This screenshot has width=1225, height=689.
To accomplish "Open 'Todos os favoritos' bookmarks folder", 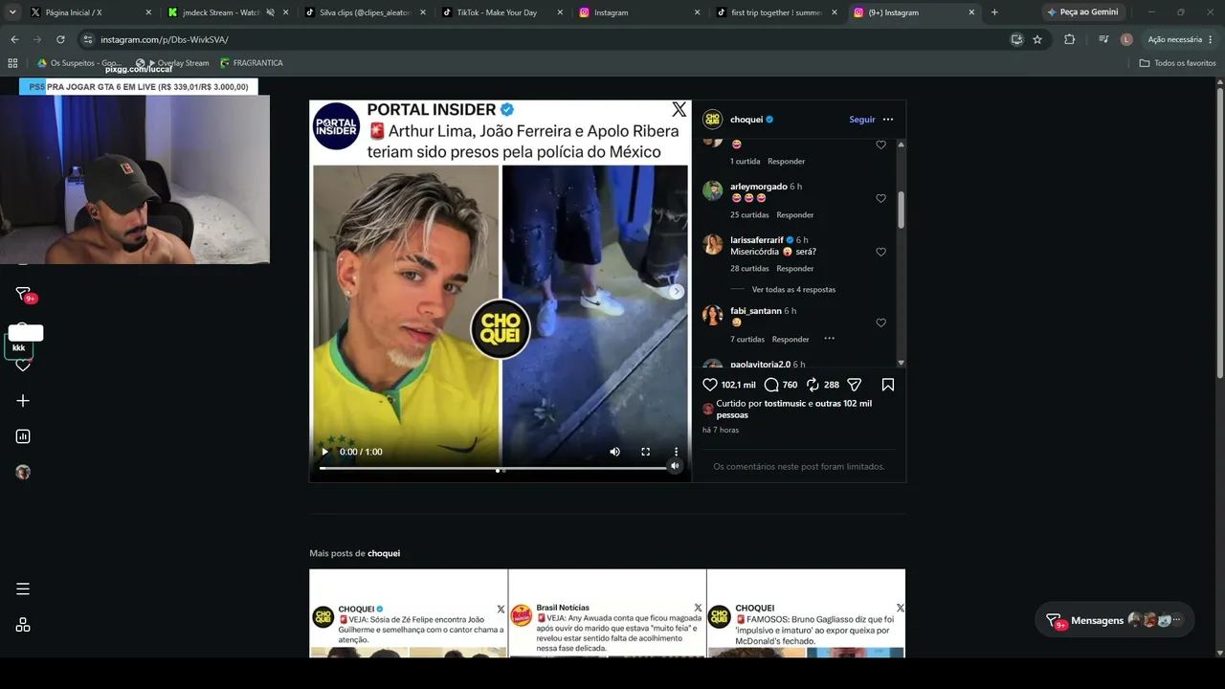I will coord(1178,63).
